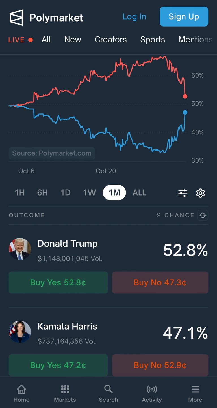This screenshot has width=217, height=408.
Task: Open the Sports category tab
Action: tap(153, 40)
